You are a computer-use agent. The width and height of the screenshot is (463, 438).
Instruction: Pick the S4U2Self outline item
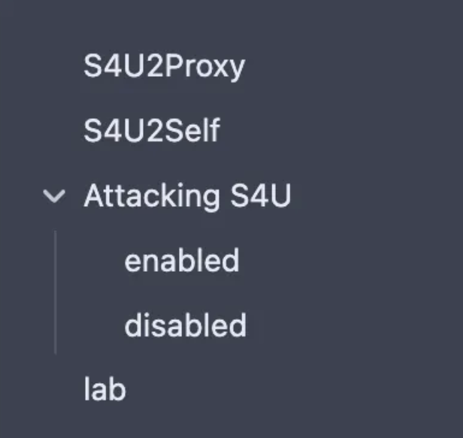152,132
